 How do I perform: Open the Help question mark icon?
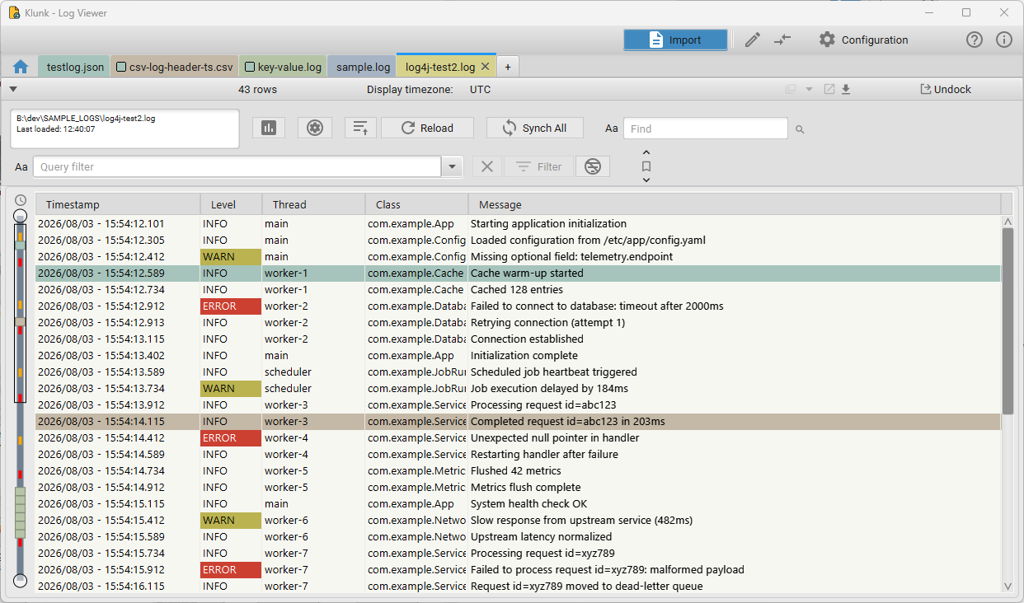pyautogui.click(x=975, y=40)
